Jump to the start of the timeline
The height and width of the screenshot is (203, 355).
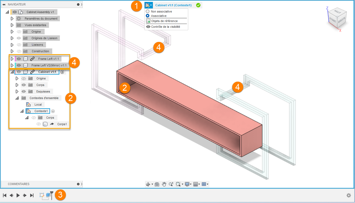(x=5, y=195)
